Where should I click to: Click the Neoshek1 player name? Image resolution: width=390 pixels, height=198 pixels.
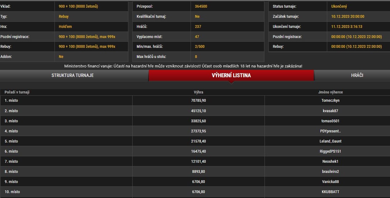pos(330,162)
